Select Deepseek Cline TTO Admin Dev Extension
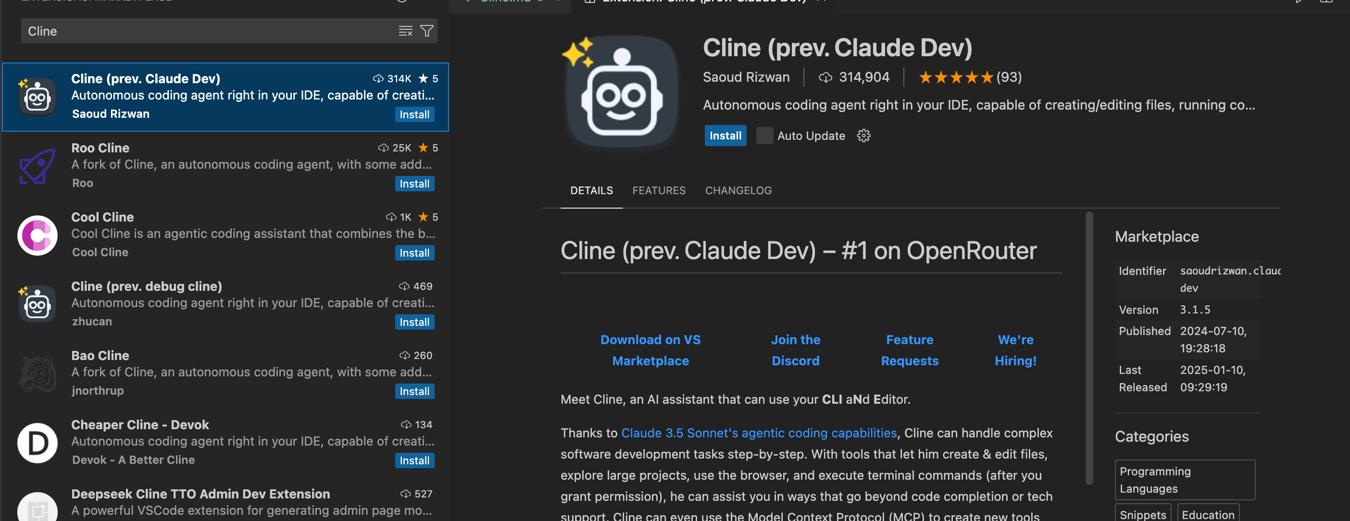The image size is (1350, 521). (200, 494)
